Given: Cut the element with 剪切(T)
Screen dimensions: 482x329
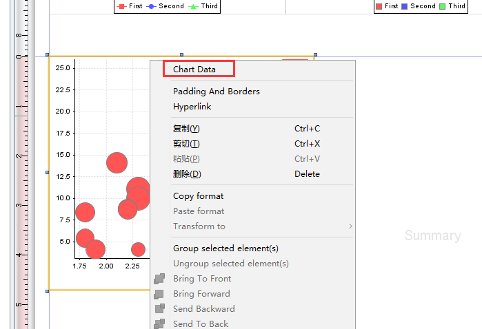Looking at the screenshot, I should 186,144.
